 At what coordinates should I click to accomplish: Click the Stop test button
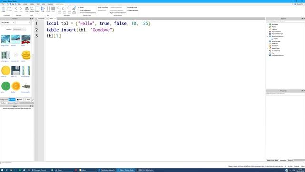point(53,9)
